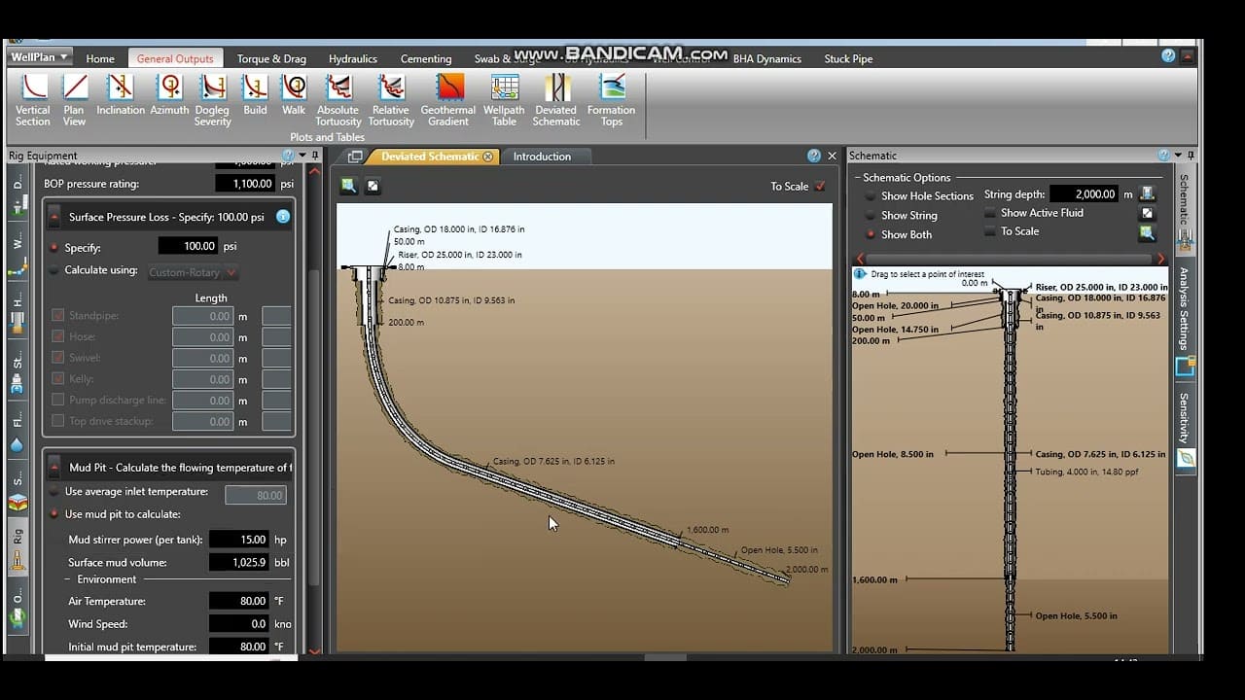Select Use mud pit to calculate option
This screenshot has height=700, width=1245.
[x=53, y=514]
